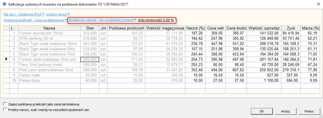The height and width of the screenshot is (118, 323).
Task: Click the Anuluj button
Action: (285, 111)
